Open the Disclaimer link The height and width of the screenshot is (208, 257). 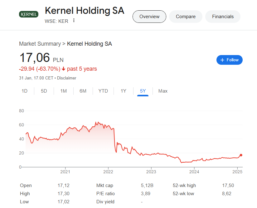tap(66, 78)
